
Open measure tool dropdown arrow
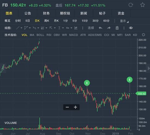click(63, 28)
